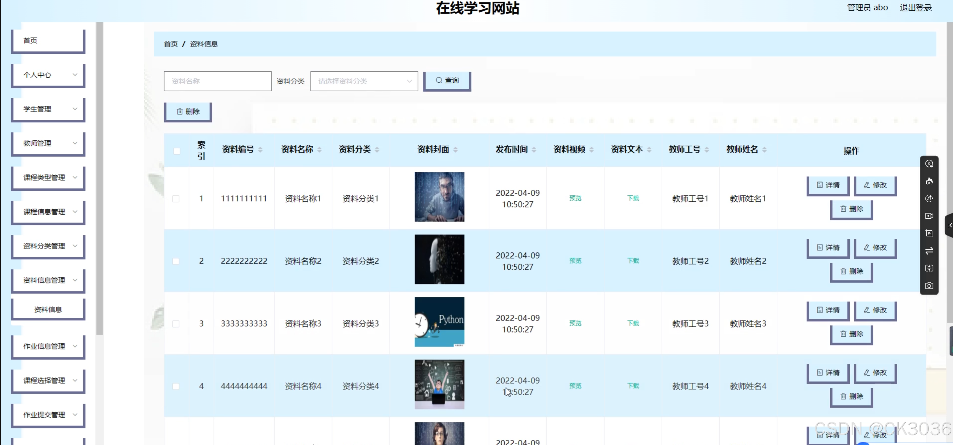The height and width of the screenshot is (445, 953).
Task: Click the crop video play icon
Action: [x=929, y=233]
